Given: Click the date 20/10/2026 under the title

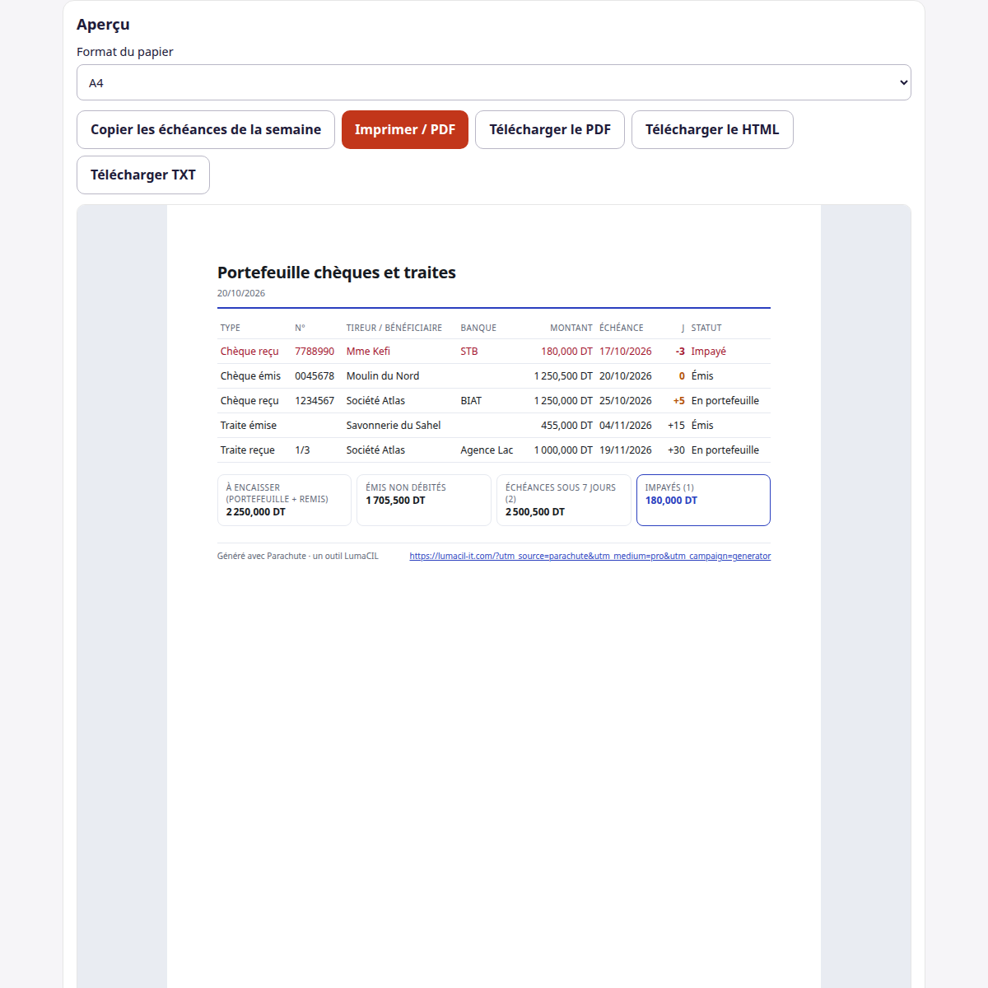Looking at the screenshot, I should [x=241, y=293].
